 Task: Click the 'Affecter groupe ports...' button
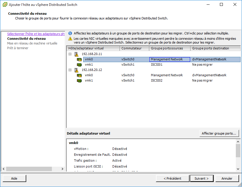[219, 133]
